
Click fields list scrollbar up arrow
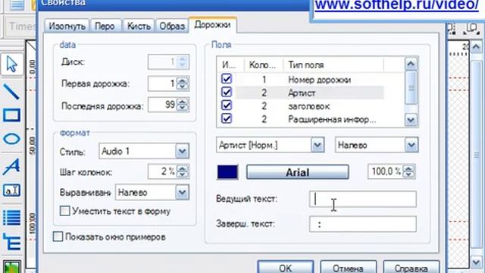(411, 64)
